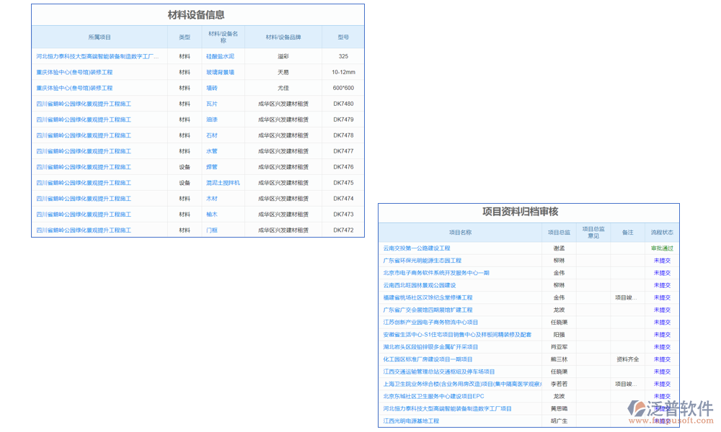Open the 湖北岩头区段铅锌银多金属矿开采项目 link
The image size is (721, 432).
pos(430,347)
